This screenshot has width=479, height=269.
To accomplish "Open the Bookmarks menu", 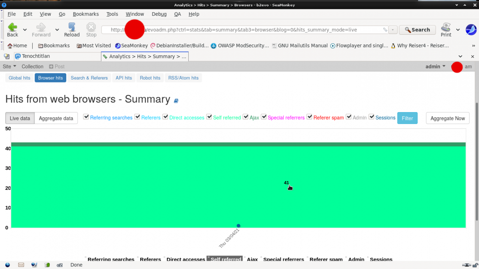I will [86, 14].
